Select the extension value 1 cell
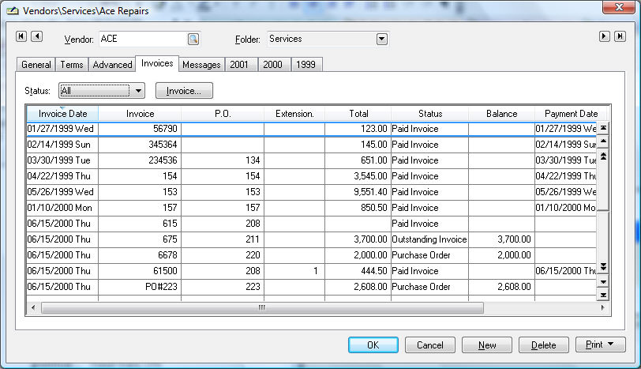641x369 pixels. tap(294, 271)
